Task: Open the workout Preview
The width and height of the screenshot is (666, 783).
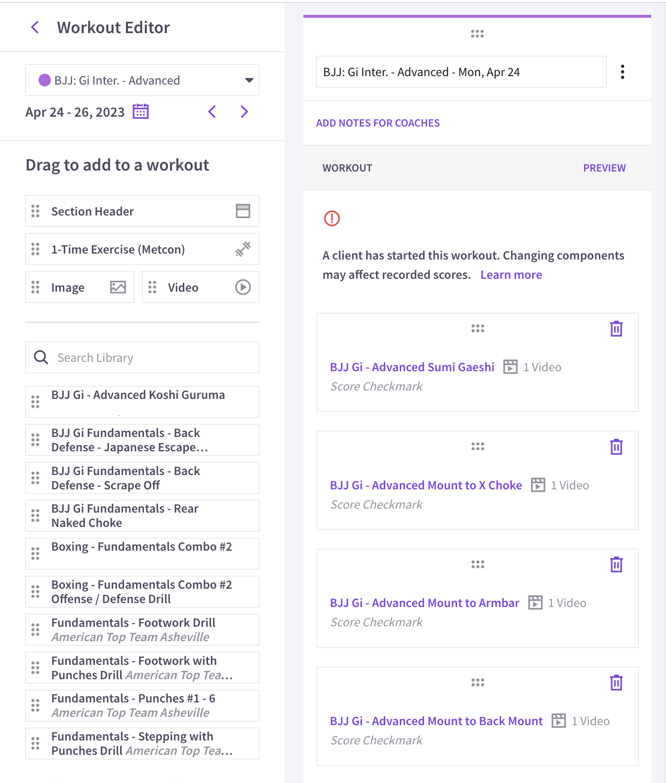Action: click(x=604, y=168)
